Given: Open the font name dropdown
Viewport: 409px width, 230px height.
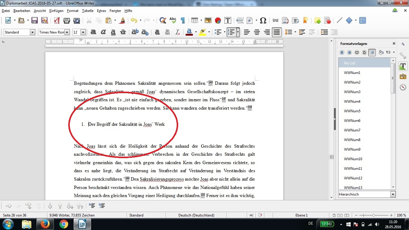Looking at the screenshot, I should [x=67, y=32].
